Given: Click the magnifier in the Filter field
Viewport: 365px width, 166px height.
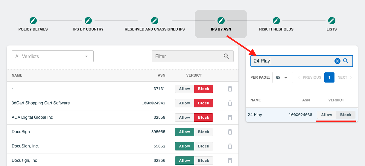Looking at the screenshot, I should [x=226, y=56].
